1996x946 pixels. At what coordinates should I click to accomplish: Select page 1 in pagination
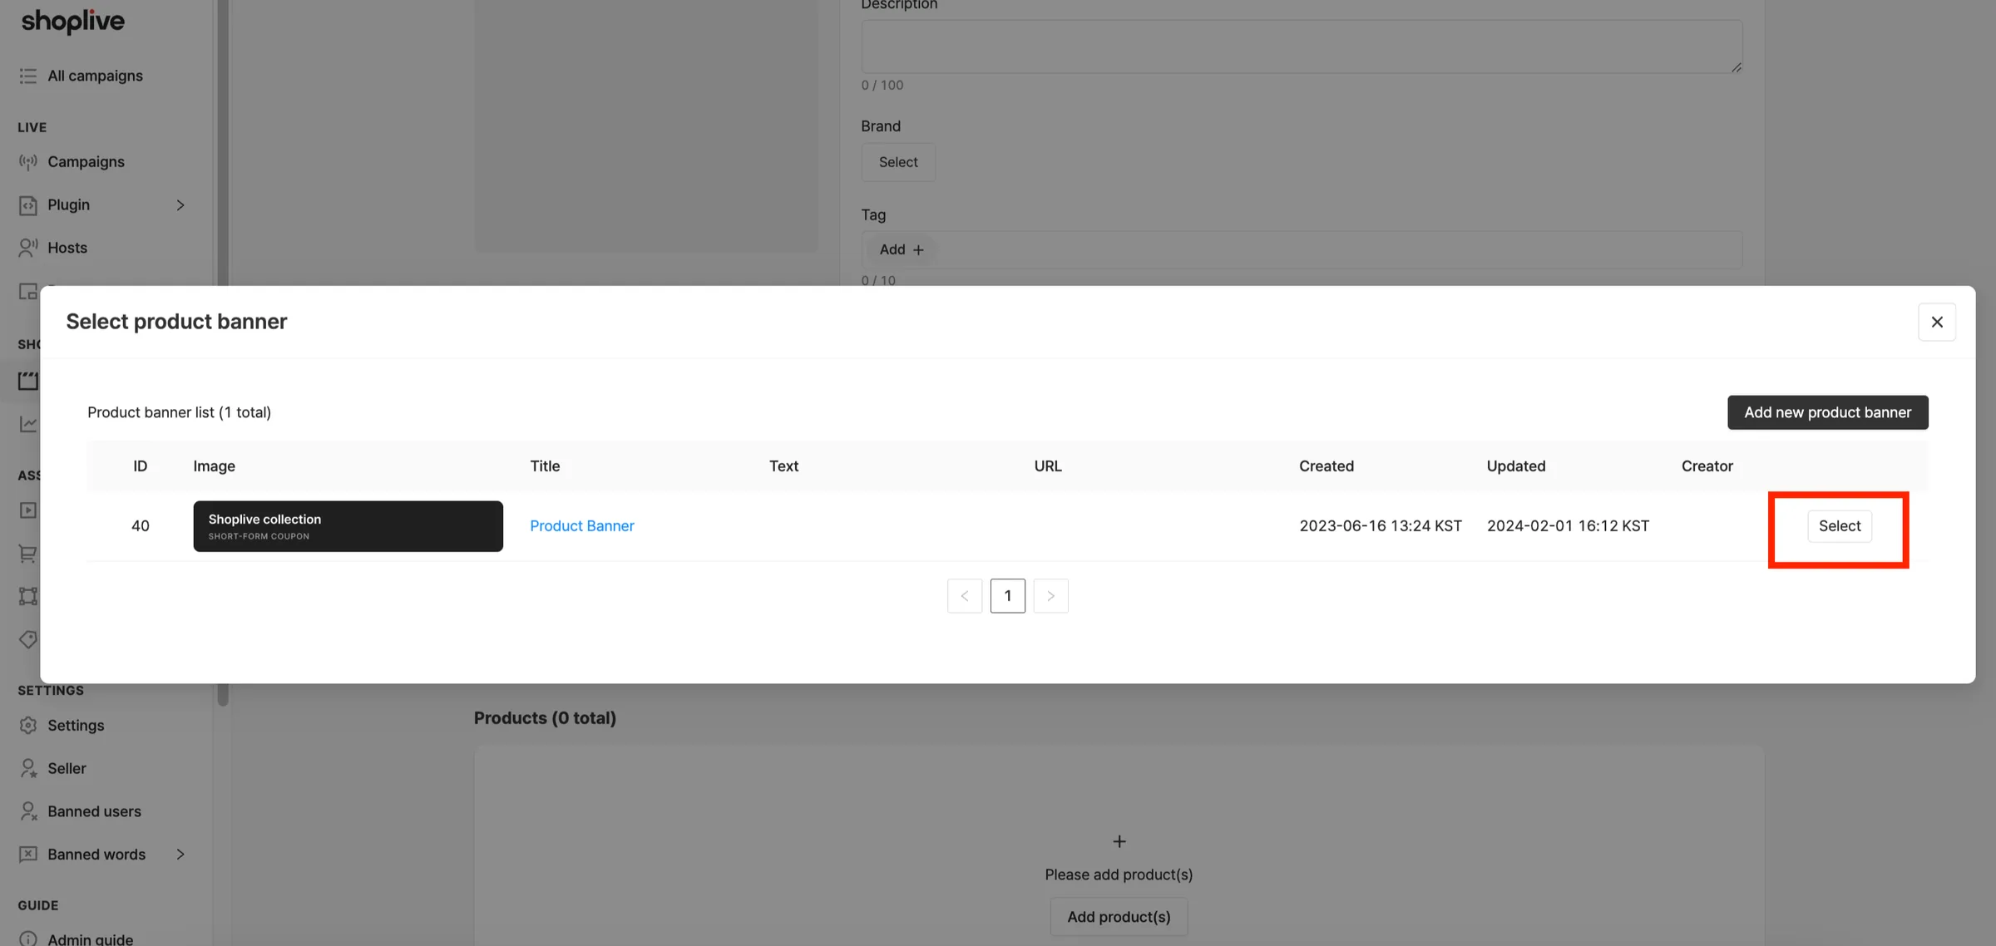tap(1008, 596)
